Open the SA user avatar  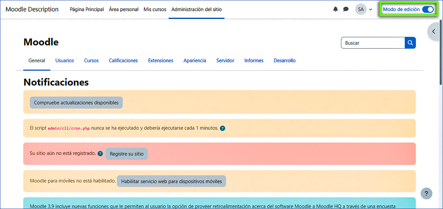click(x=361, y=9)
